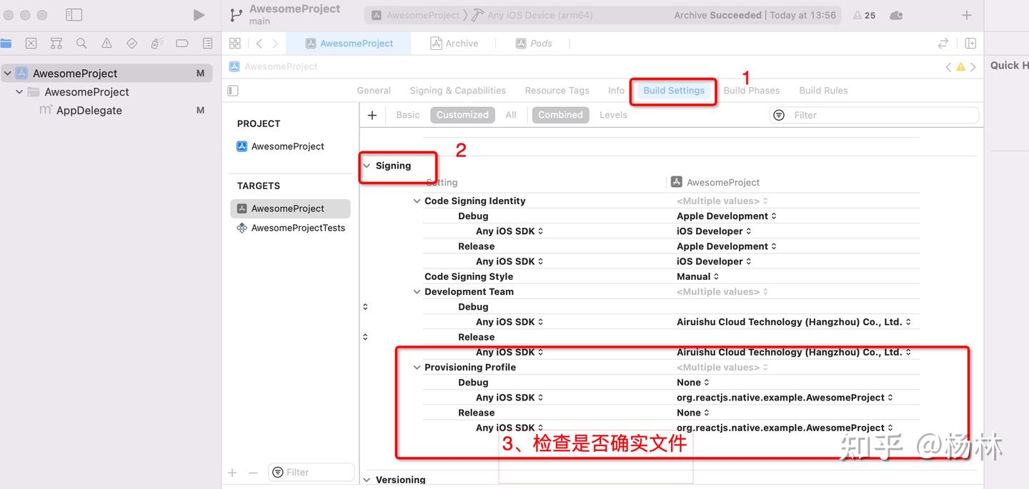Viewport: 1029px width, 489px height.
Task: Click the Archive Succeeded status text
Action: click(717, 15)
